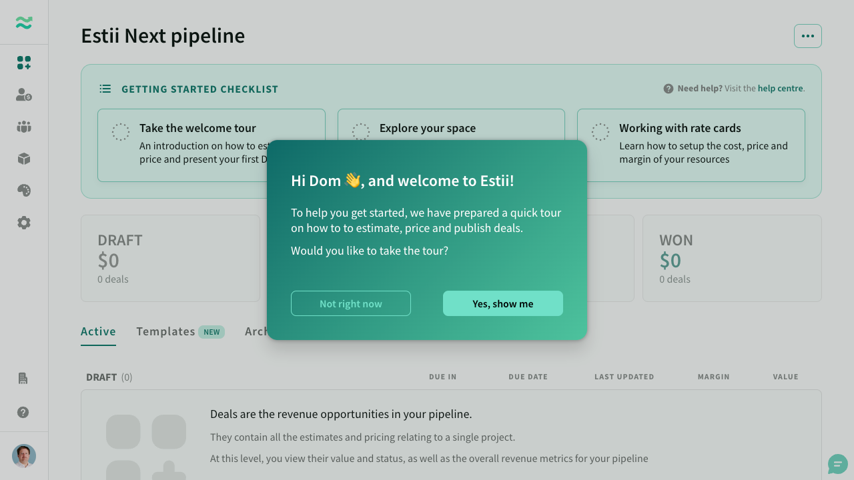This screenshot has width=854, height=480.
Task: Open the box-shaped sidebar icon
Action: pyautogui.click(x=24, y=159)
